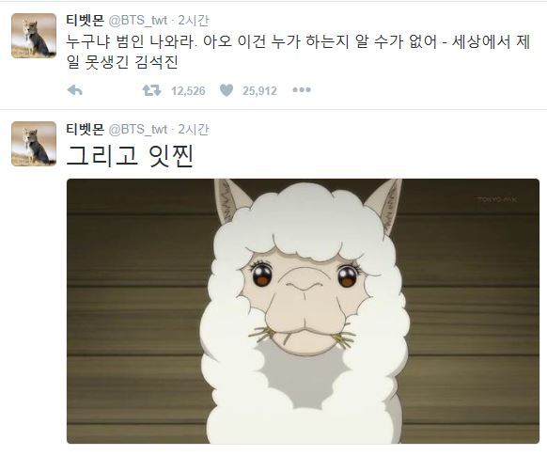
Task: Open @BTS_twt handle in first tweet
Action: pos(138,21)
